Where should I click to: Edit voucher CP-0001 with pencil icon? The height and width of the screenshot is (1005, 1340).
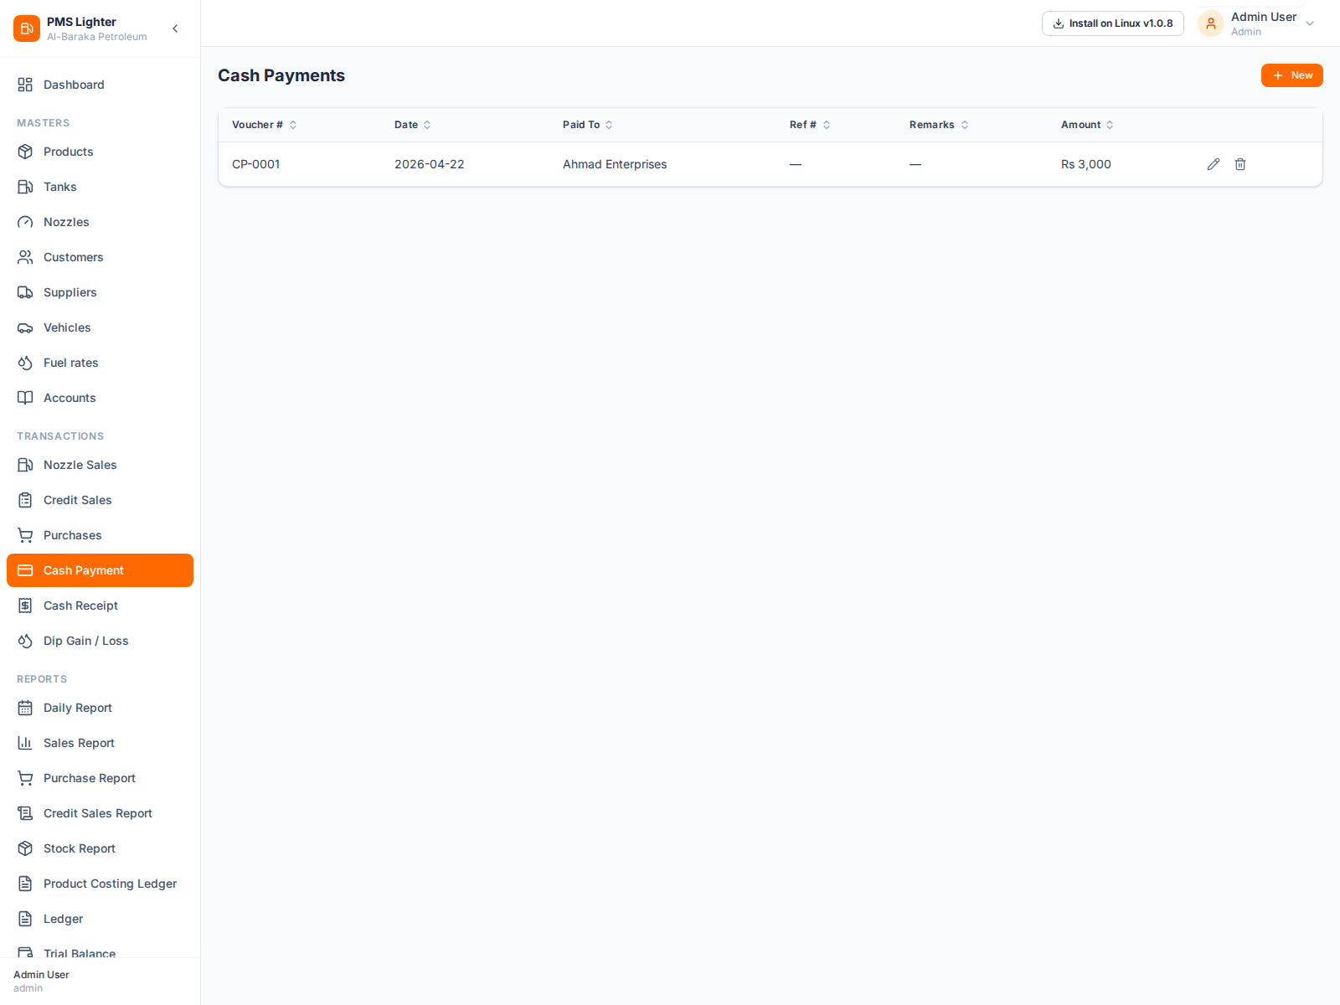coord(1214,164)
